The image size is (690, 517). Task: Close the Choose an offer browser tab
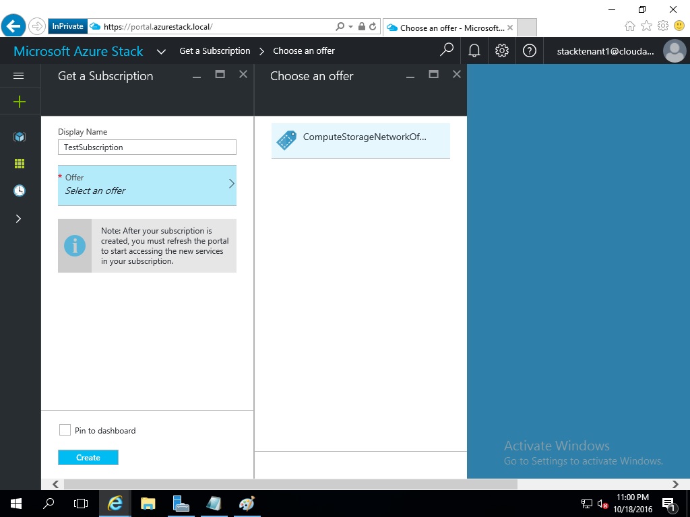510,28
